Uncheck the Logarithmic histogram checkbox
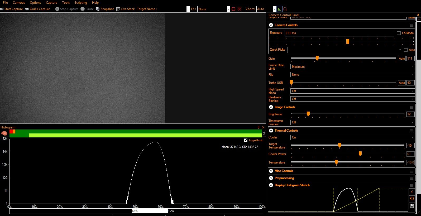The height and width of the screenshot is (216, 421). pyautogui.click(x=246, y=140)
